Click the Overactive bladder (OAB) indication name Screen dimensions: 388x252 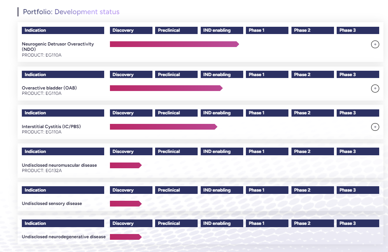tap(49, 88)
